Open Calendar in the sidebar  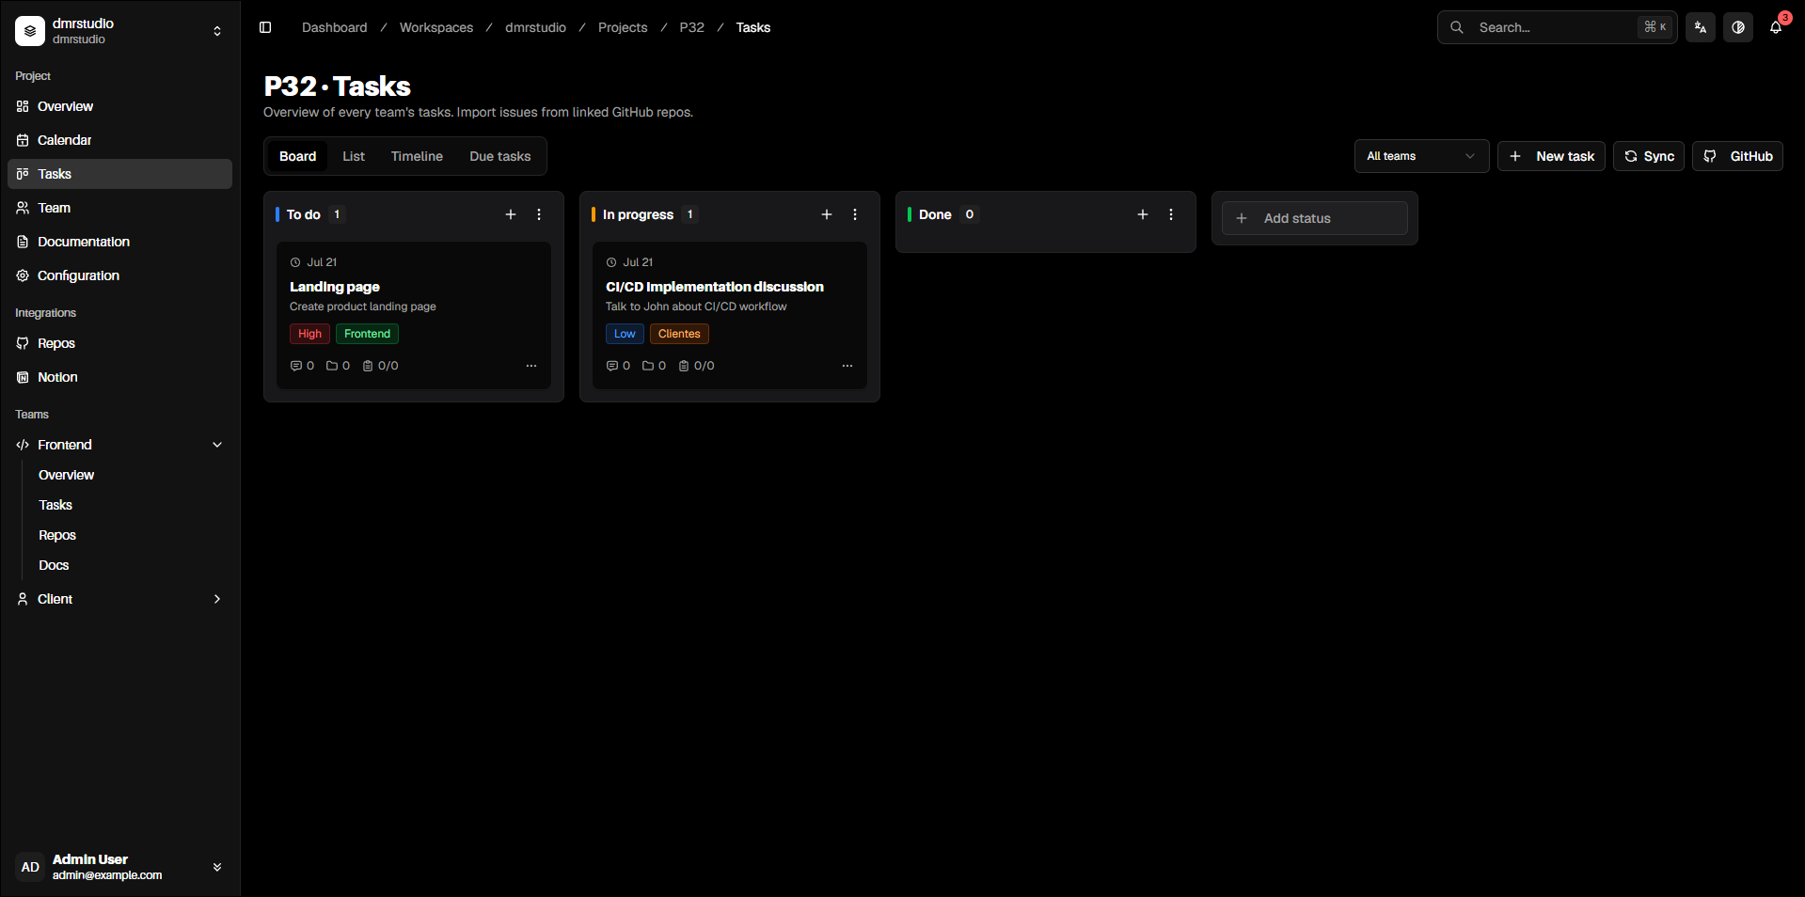pyautogui.click(x=120, y=140)
